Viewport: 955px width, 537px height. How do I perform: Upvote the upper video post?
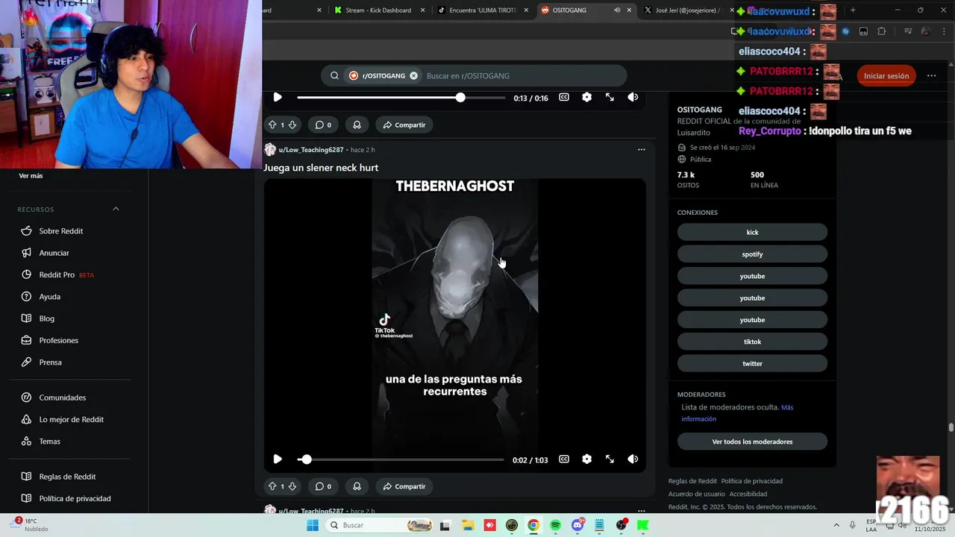click(272, 125)
